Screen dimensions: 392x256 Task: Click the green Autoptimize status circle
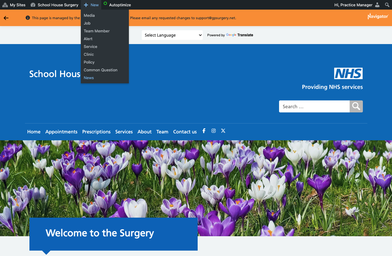[x=105, y=4]
